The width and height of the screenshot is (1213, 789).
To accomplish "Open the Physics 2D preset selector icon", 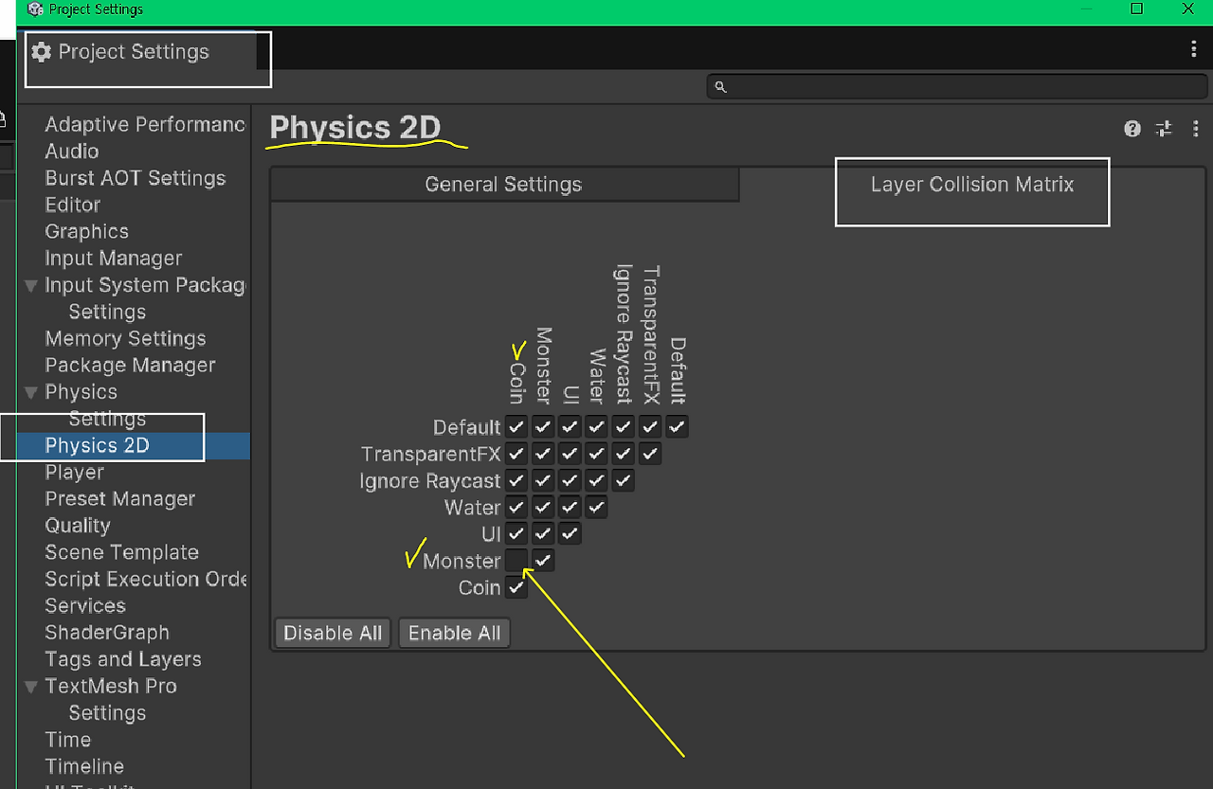I will [x=1164, y=129].
